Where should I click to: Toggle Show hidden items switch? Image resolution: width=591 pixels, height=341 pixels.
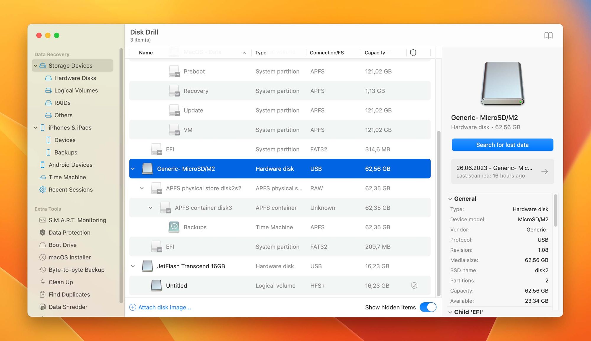pyautogui.click(x=428, y=307)
